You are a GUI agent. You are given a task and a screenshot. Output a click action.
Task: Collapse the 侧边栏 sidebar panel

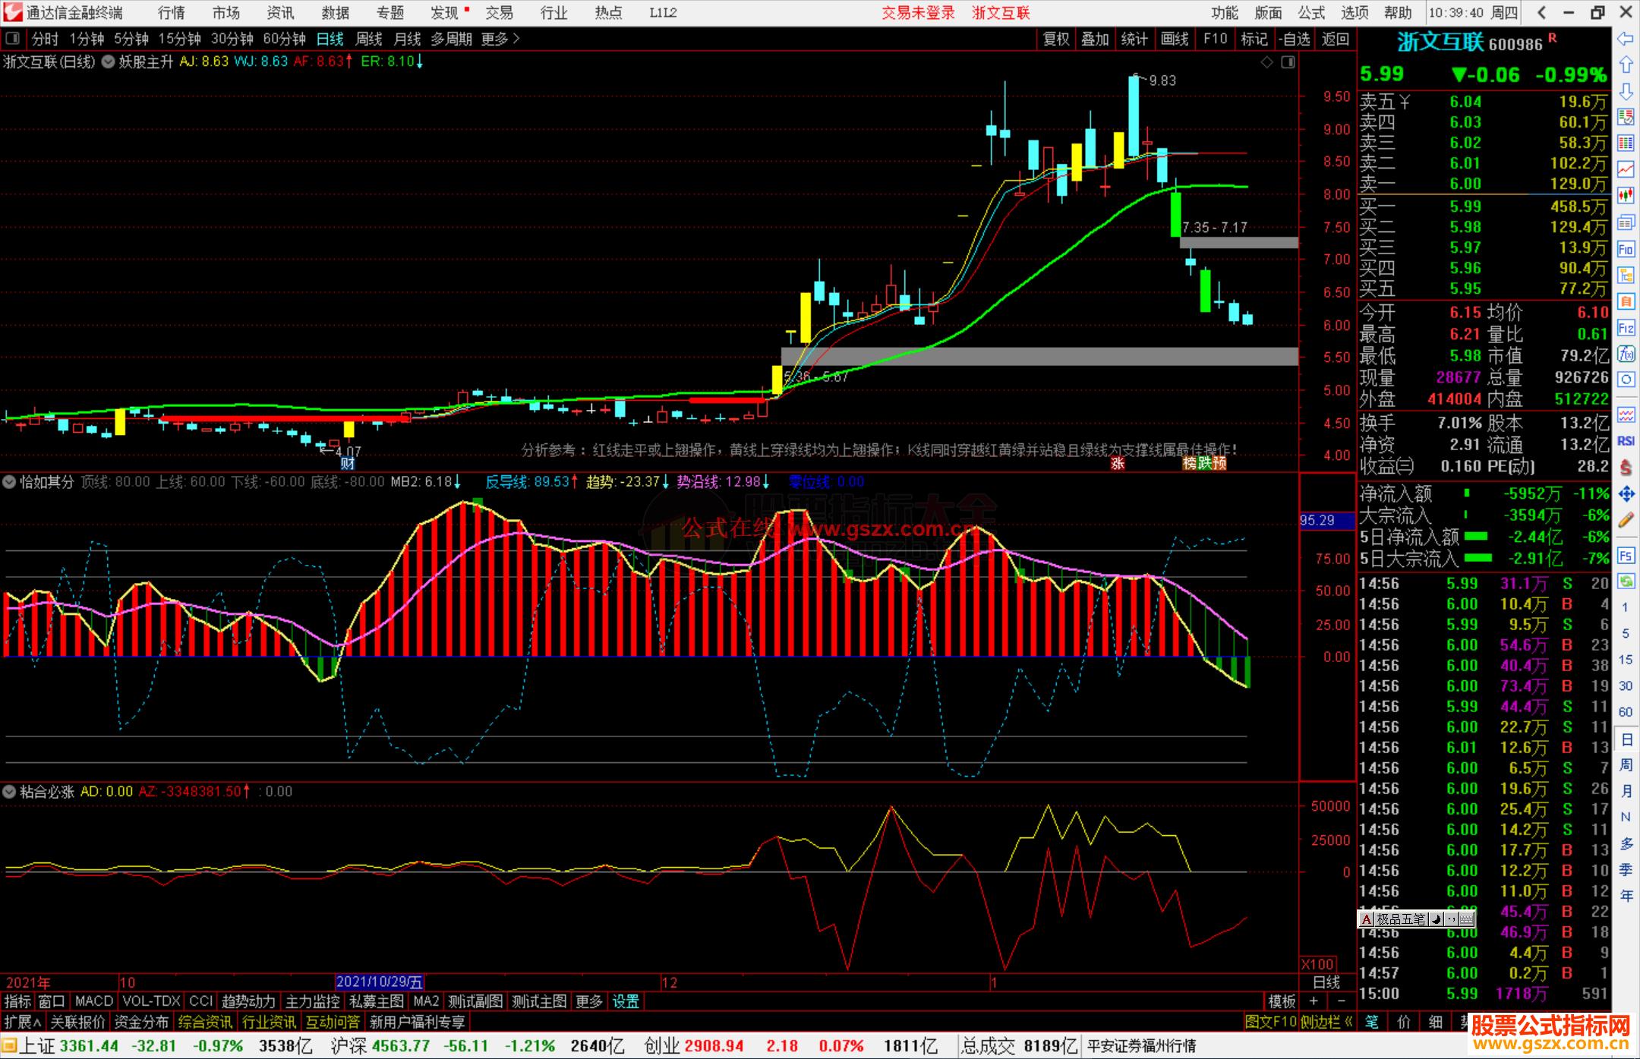pyautogui.click(x=1326, y=1022)
